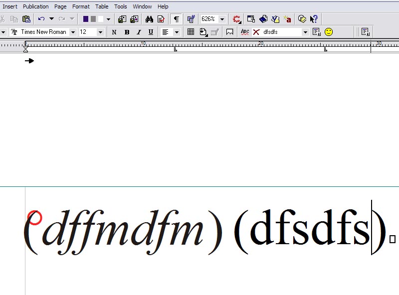
Task: Toggle Normal text style N
Action: (114, 32)
